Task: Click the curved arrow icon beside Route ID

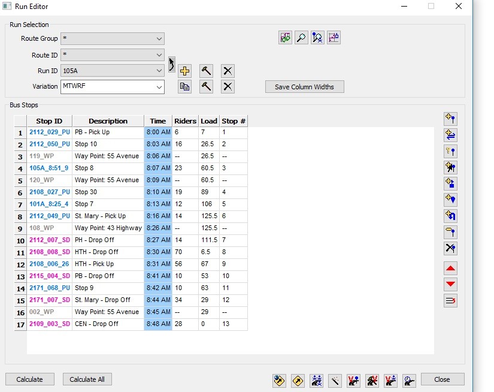Action: [x=171, y=65]
